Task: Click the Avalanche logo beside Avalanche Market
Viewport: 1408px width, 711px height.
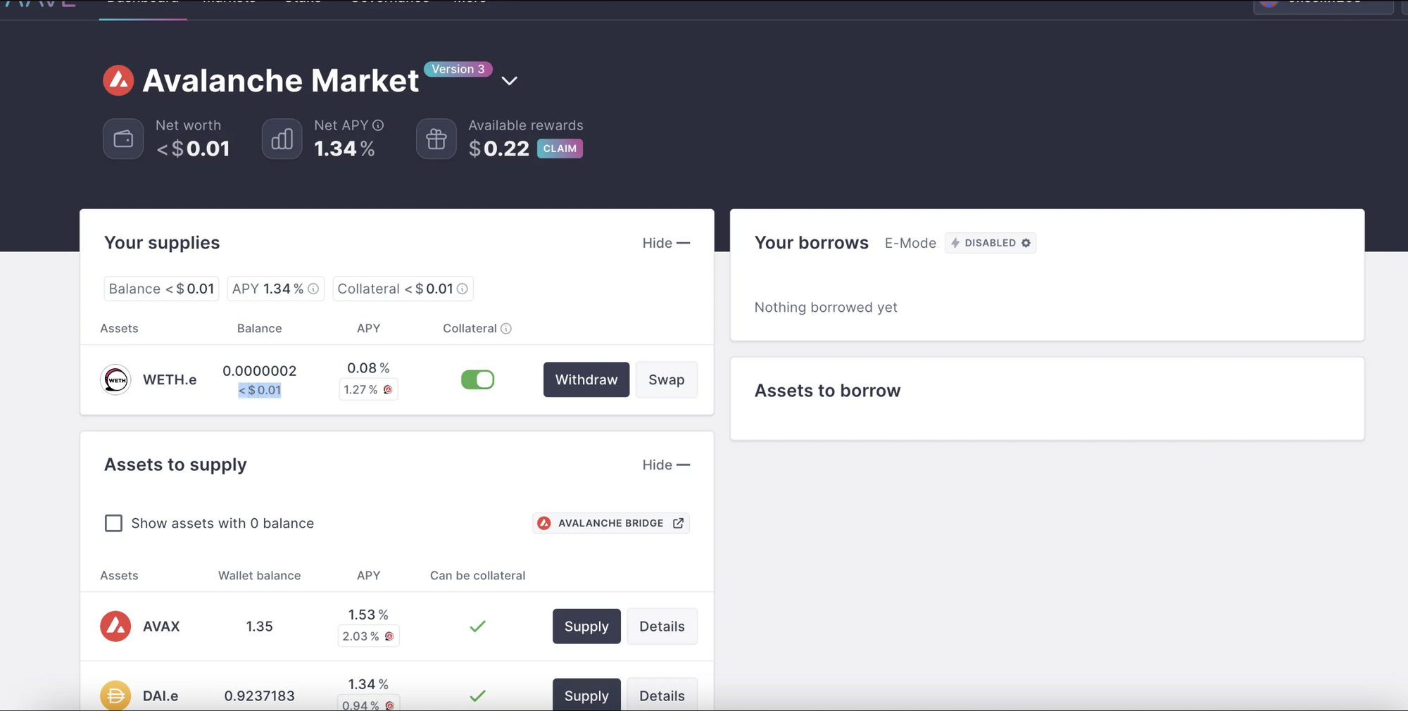Action: point(118,80)
